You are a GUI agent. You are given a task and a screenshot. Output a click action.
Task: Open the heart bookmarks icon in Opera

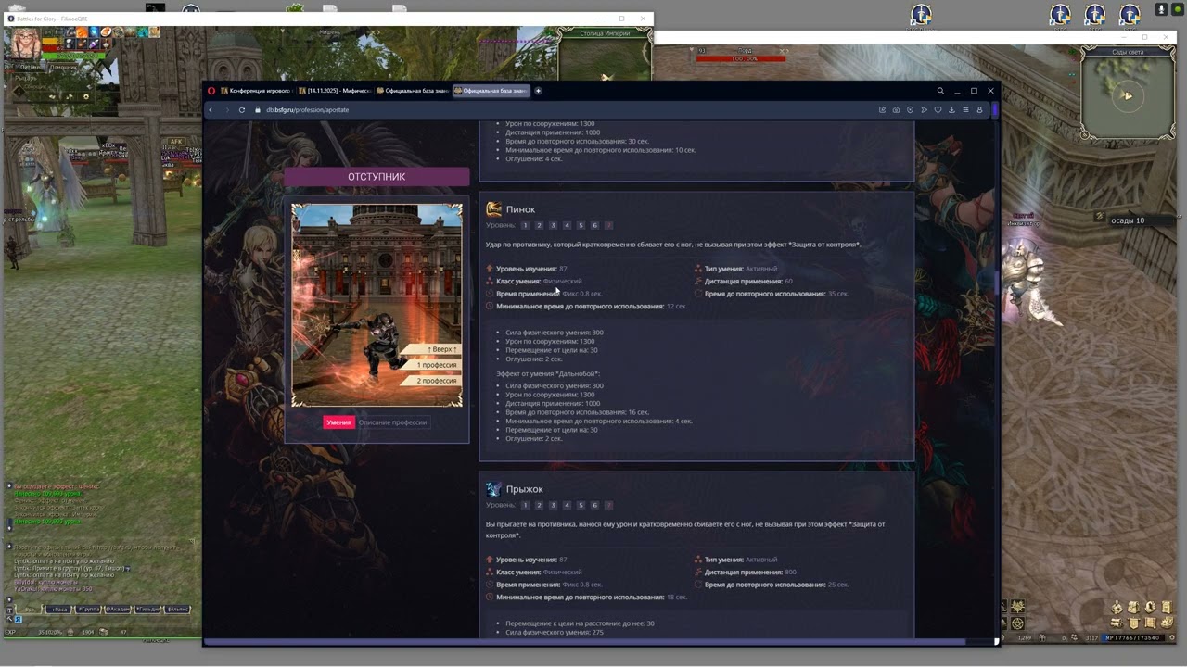coord(938,110)
